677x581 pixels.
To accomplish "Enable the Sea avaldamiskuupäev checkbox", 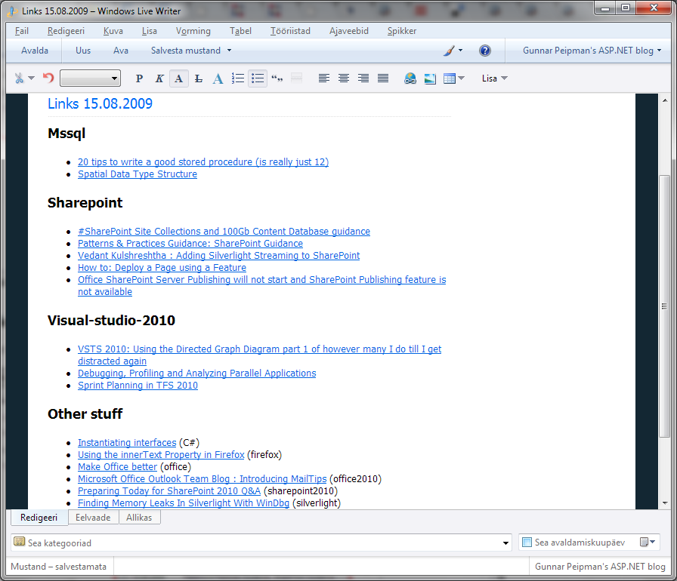I will [x=527, y=543].
